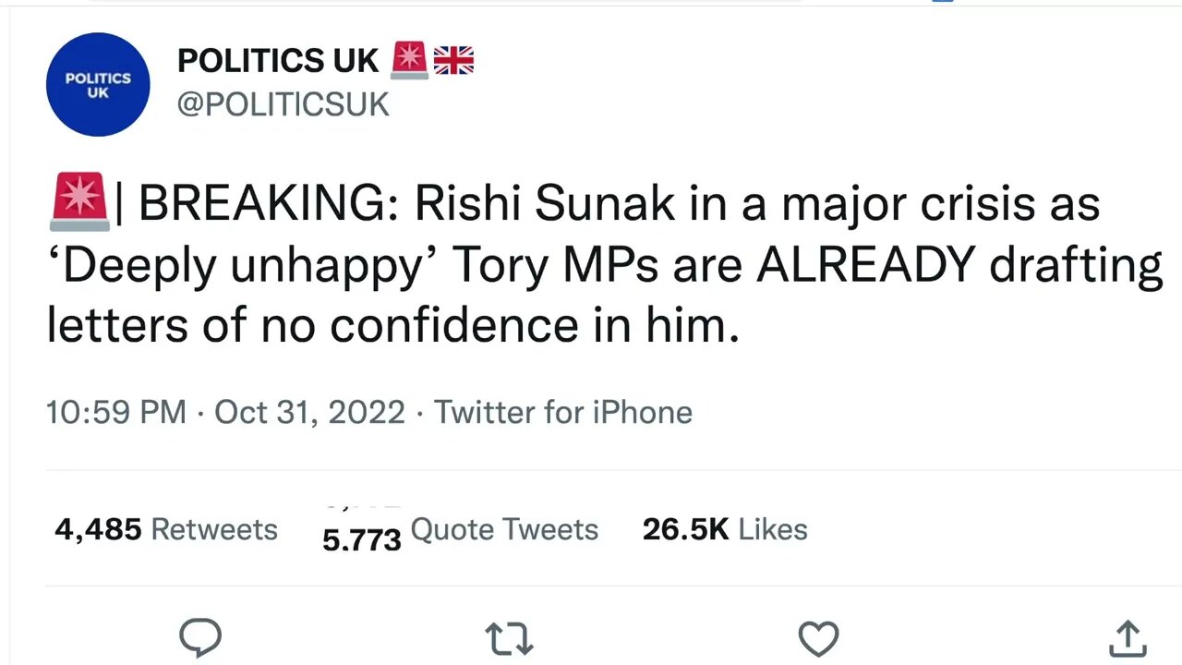Click the Oct 31, 2022 date

tap(309, 412)
